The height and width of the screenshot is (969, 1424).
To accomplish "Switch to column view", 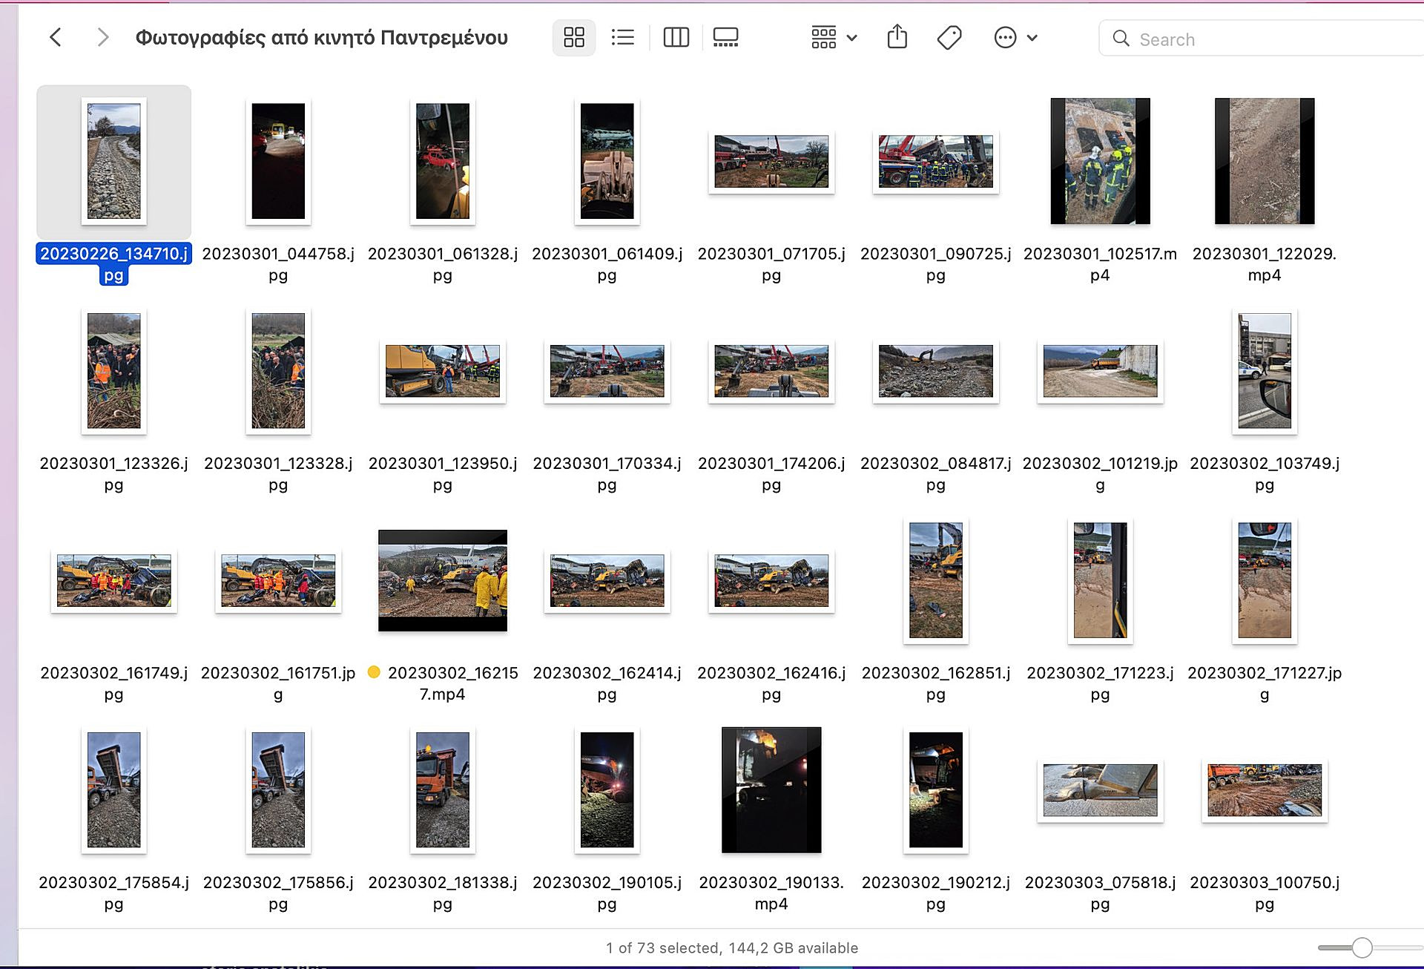I will pos(676,37).
